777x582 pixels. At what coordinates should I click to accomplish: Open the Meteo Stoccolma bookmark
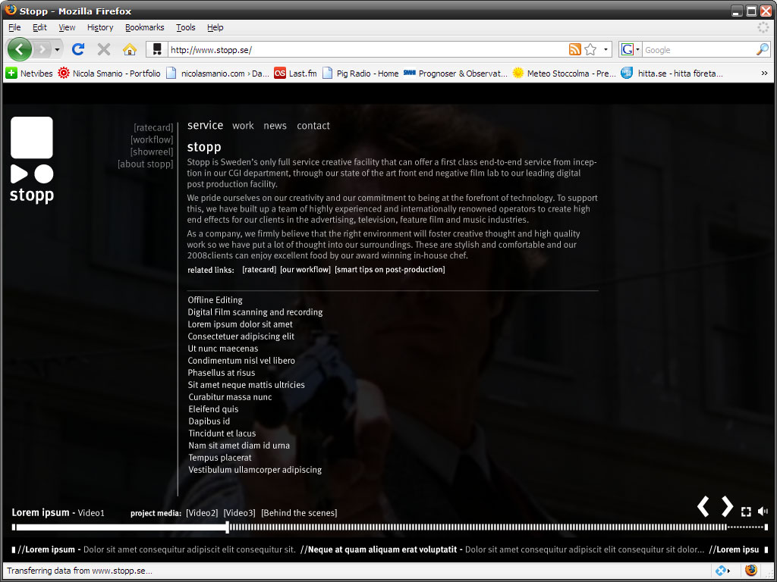tap(564, 74)
